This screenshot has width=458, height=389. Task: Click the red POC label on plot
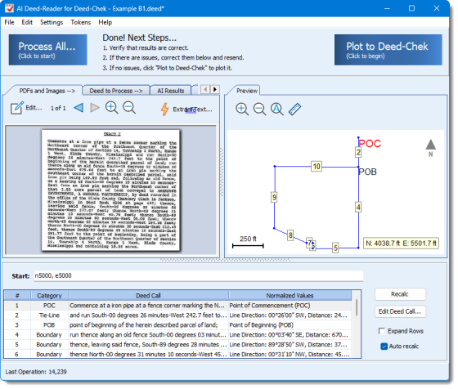click(370, 144)
